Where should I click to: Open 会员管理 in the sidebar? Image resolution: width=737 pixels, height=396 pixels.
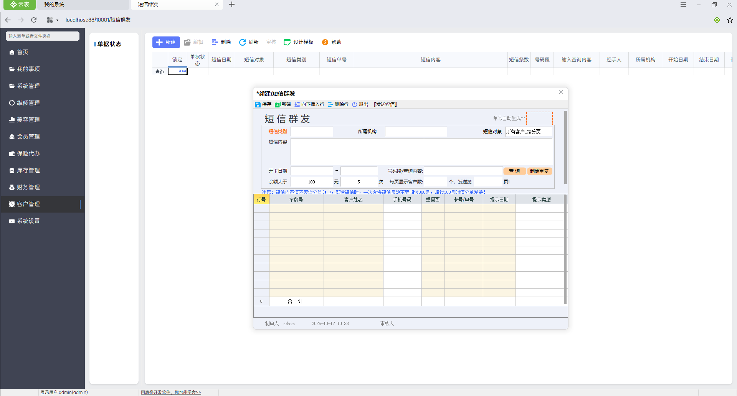click(28, 137)
